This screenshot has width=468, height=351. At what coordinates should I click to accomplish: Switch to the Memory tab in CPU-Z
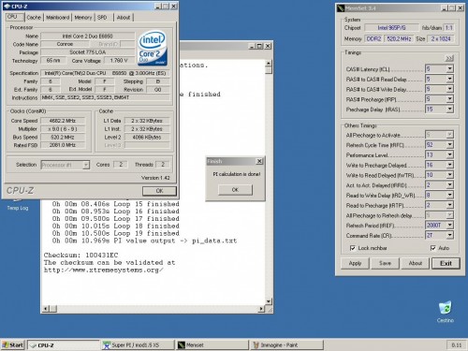coord(83,18)
